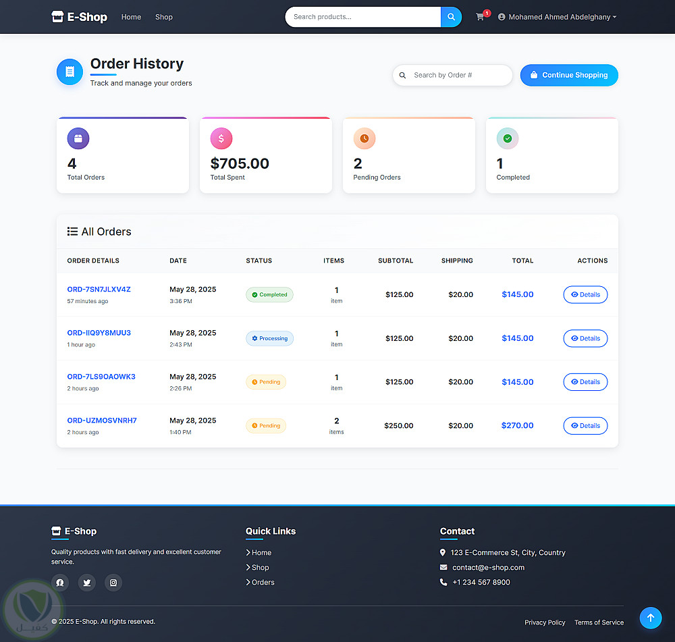Open the Shop menu item in navbar

click(164, 17)
